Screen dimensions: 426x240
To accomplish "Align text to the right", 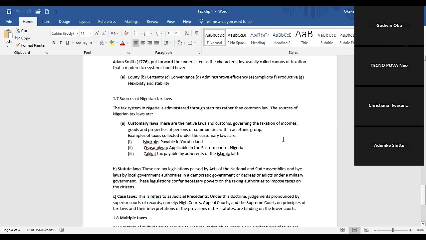I will [150, 43].
